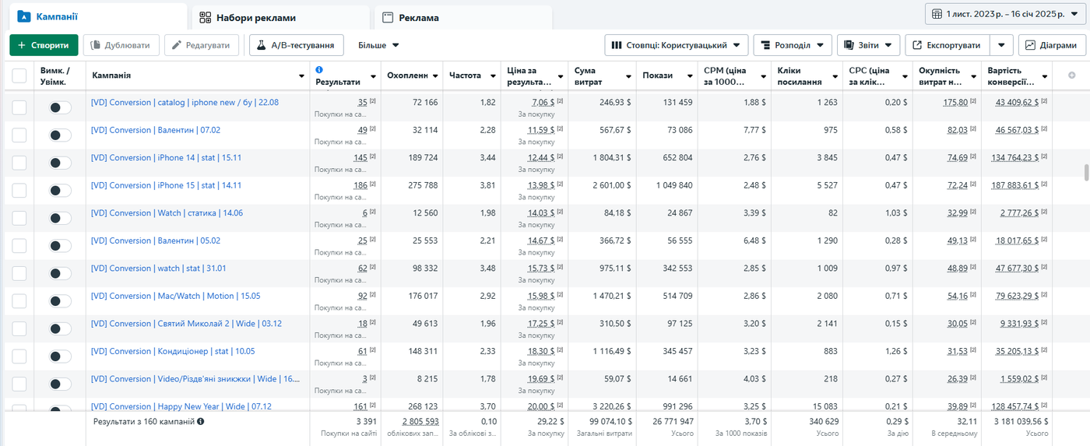Screen dimensions: 1090x446
Task: Toggle the Кондиціонер stat campaign switch
Action: coord(60,356)
